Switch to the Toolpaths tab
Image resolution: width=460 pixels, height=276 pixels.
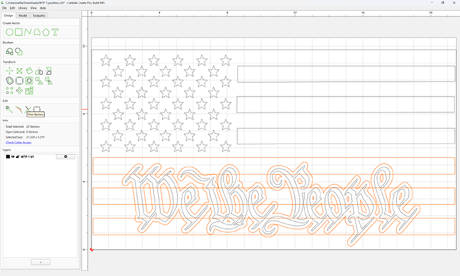[x=39, y=15]
